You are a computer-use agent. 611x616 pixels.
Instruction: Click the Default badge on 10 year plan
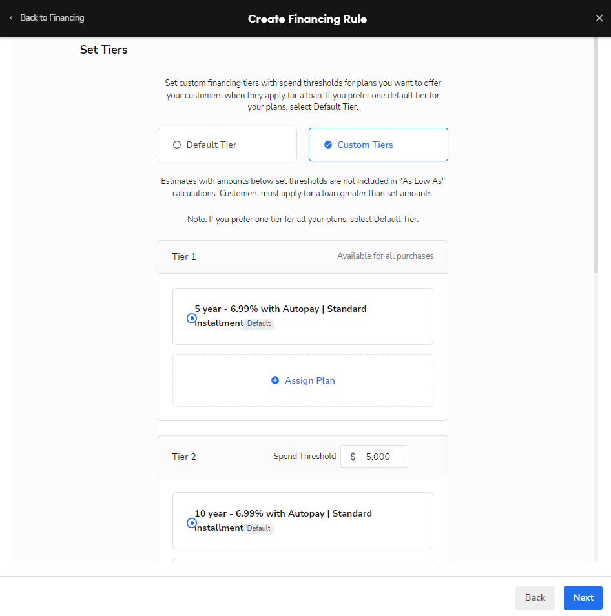tap(258, 528)
